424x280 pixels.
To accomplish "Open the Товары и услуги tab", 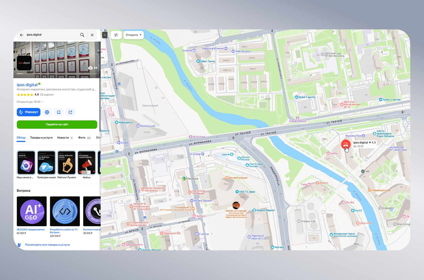I will pos(41,138).
